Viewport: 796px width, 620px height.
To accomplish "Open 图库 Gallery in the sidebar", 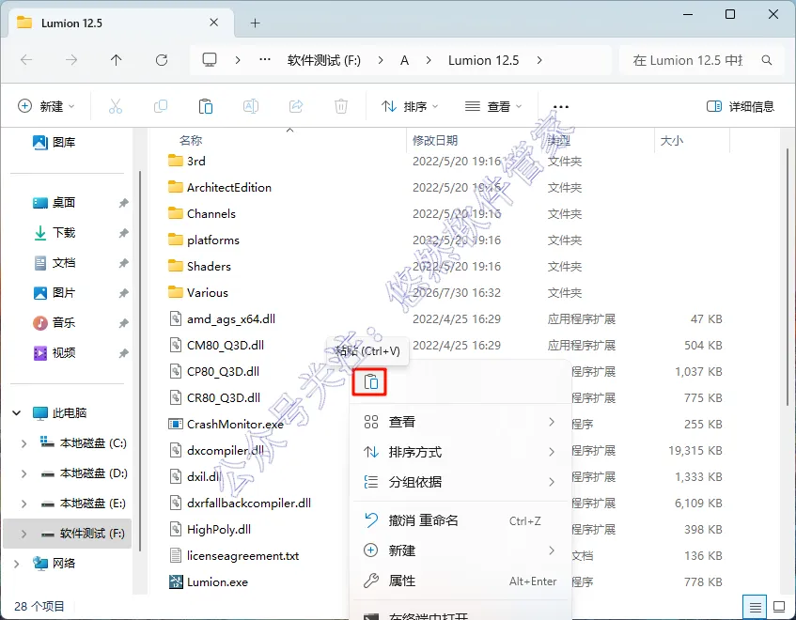I will point(55,143).
